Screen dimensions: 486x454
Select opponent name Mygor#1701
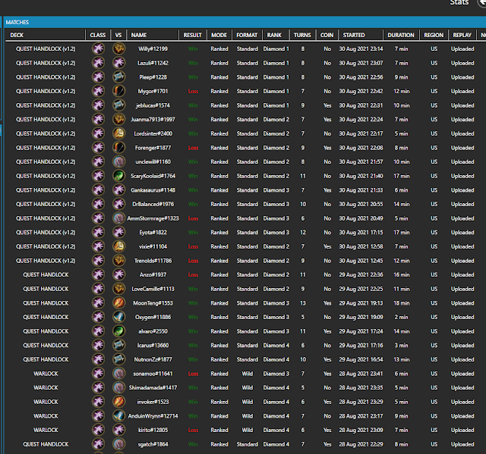point(153,91)
